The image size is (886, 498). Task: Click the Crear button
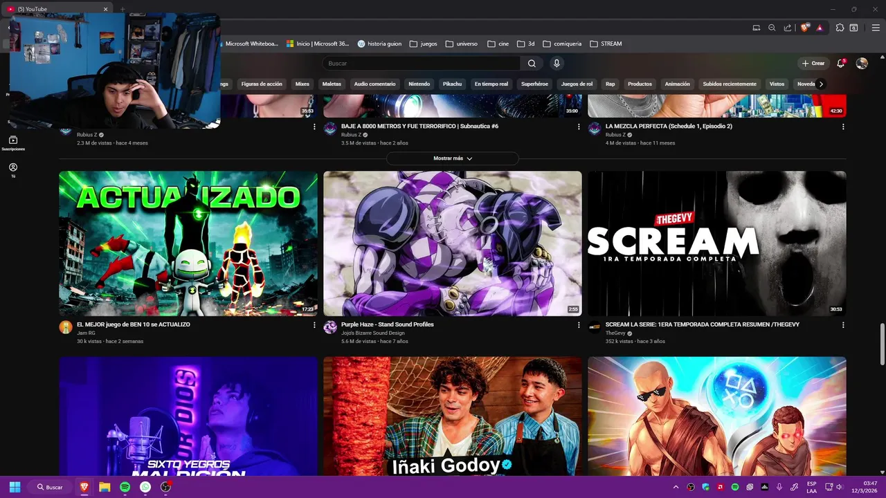813,63
